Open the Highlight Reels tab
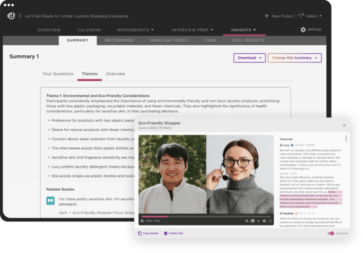This screenshot has width=363, height=253. click(x=169, y=40)
